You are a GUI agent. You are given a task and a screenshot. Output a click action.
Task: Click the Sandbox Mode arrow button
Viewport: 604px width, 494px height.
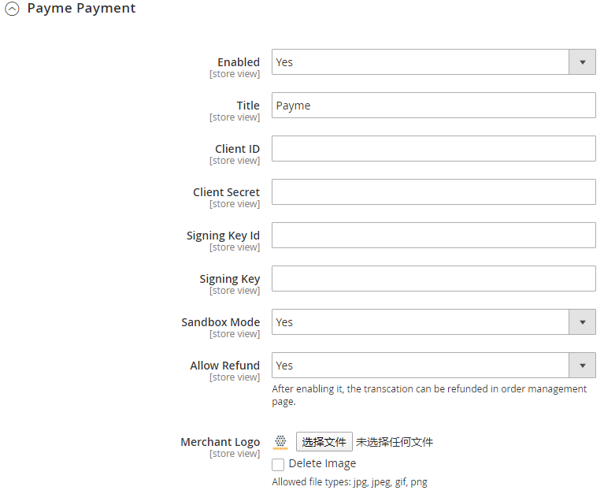click(x=582, y=322)
